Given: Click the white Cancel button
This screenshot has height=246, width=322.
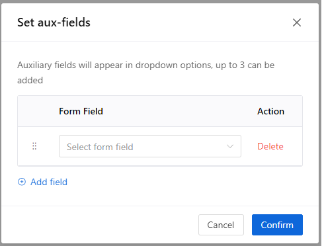Looking at the screenshot, I should [221, 225].
